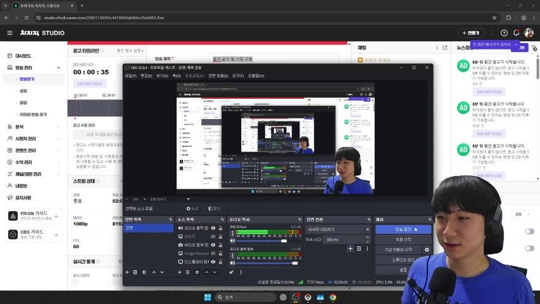
Task: Open the OBS 편집(E) menu
Action: click(x=146, y=76)
